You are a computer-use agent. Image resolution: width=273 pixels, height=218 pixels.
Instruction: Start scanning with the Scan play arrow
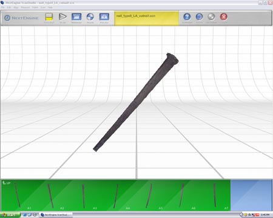click(62, 17)
